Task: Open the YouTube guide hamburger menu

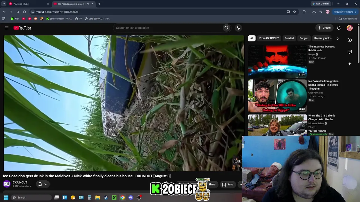Action: (x=7, y=28)
